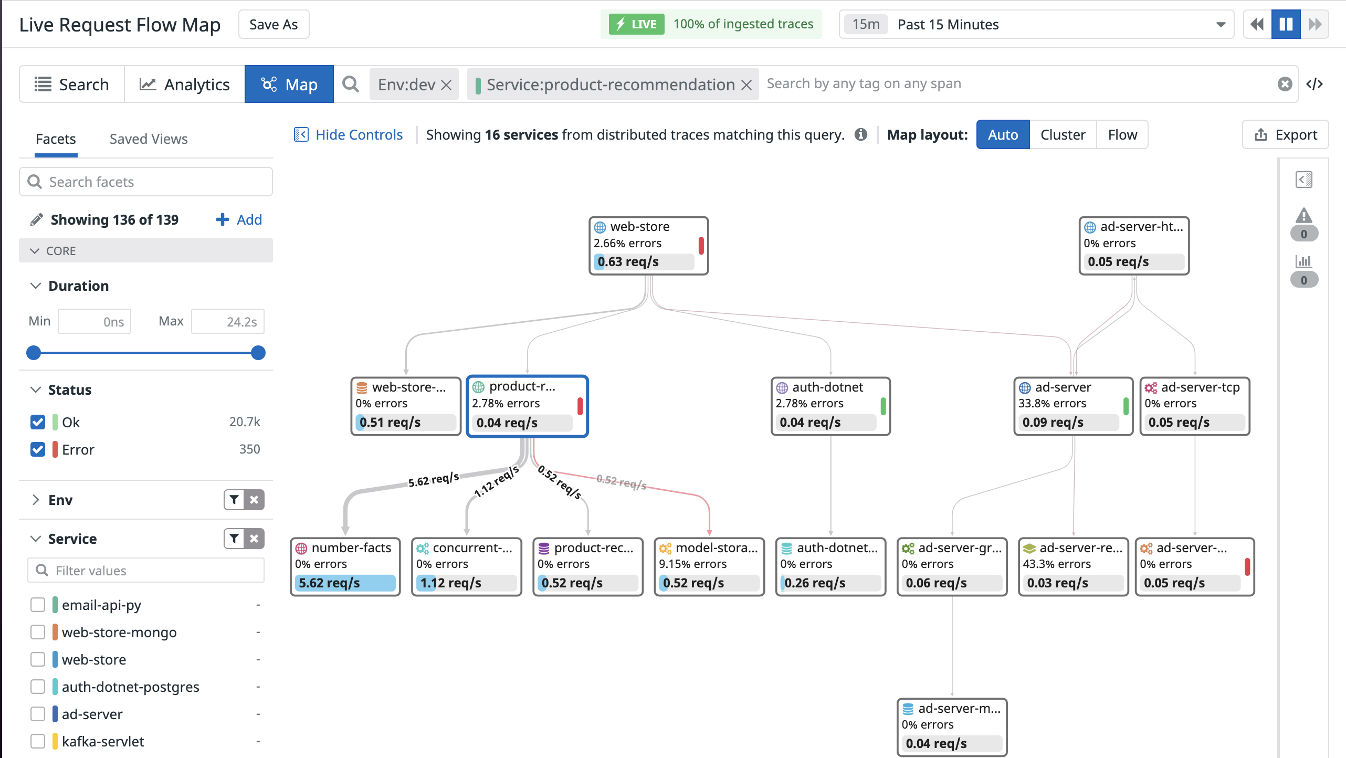Uncheck the Ok status checkbox
1346x758 pixels.
click(38, 422)
